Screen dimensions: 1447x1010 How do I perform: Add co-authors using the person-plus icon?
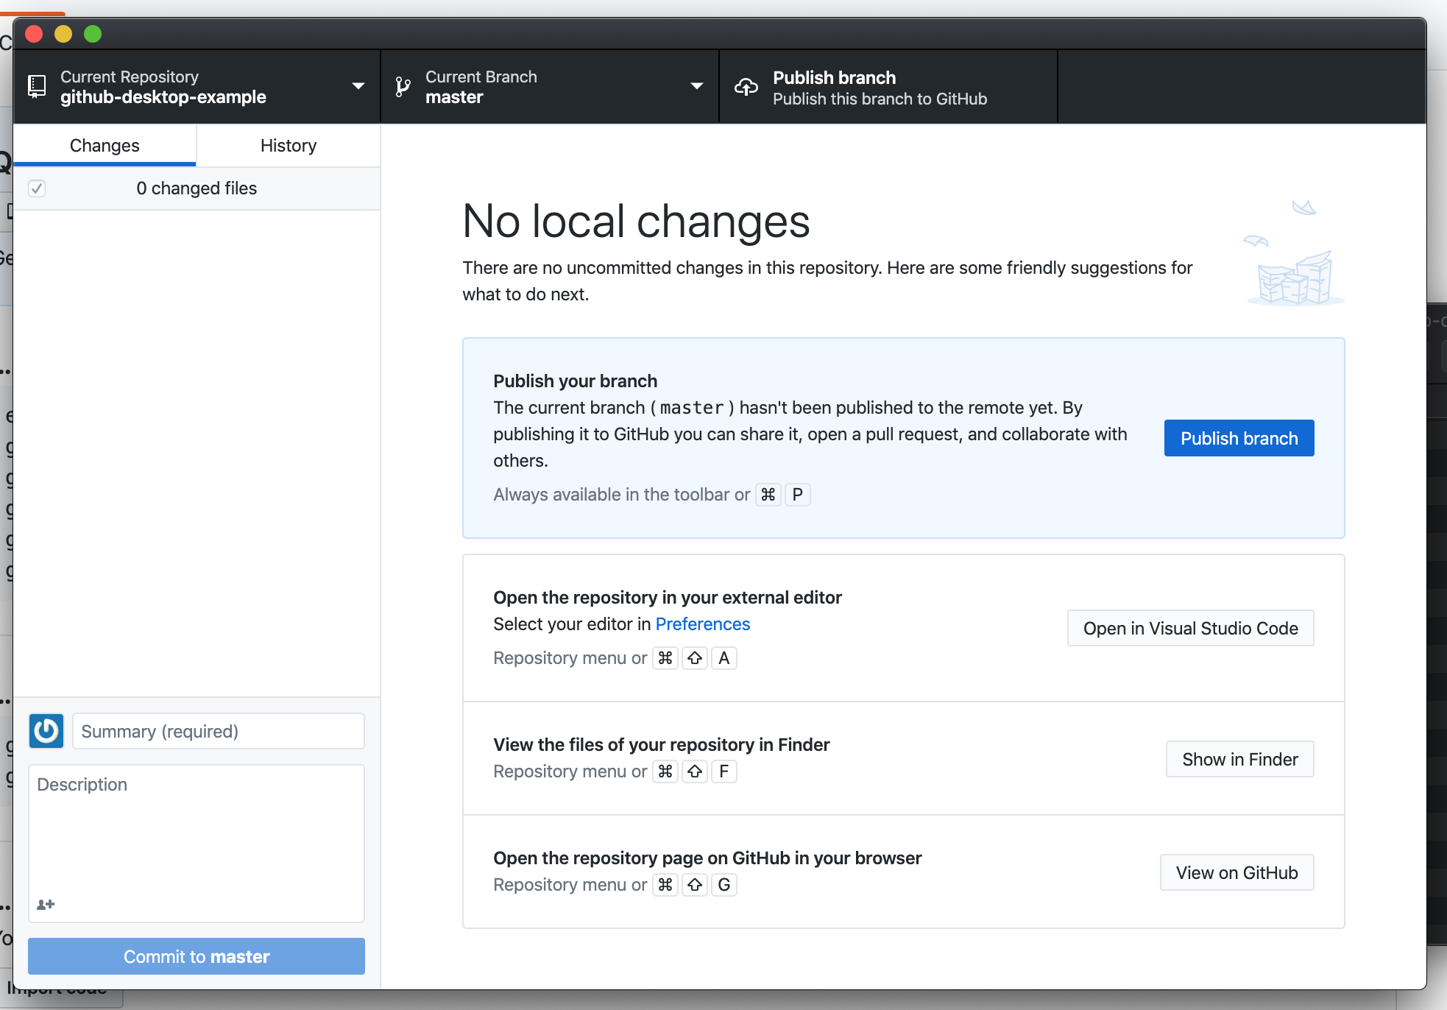coord(46,904)
